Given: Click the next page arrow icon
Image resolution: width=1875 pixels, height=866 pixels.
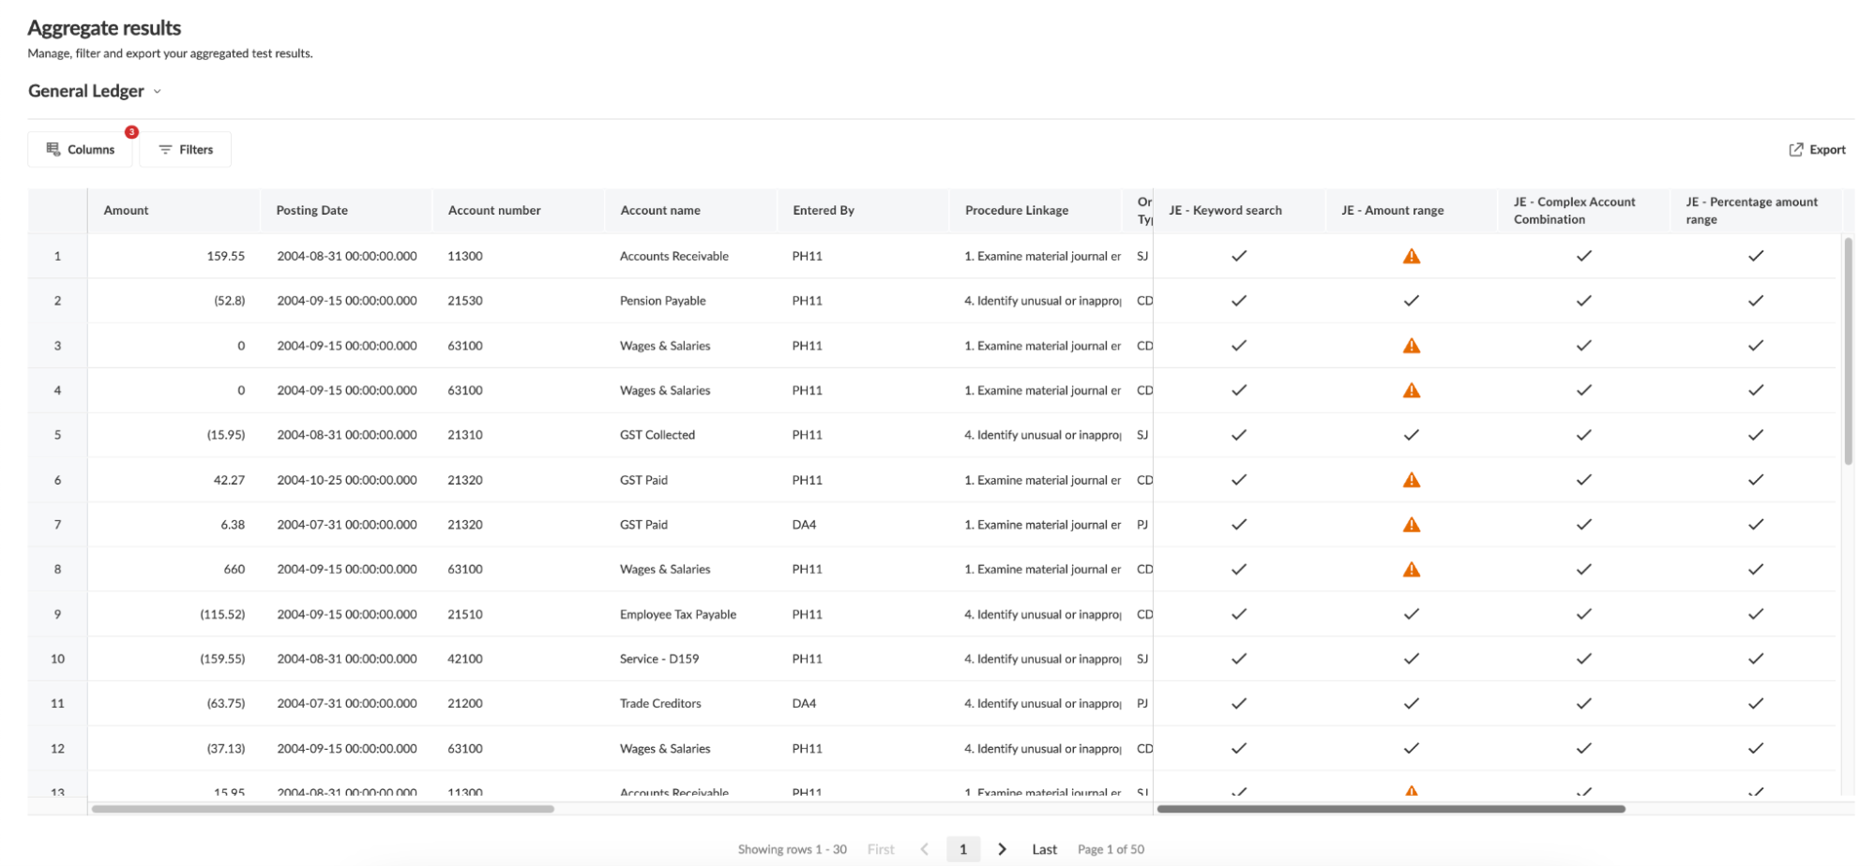Looking at the screenshot, I should click(1002, 848).
